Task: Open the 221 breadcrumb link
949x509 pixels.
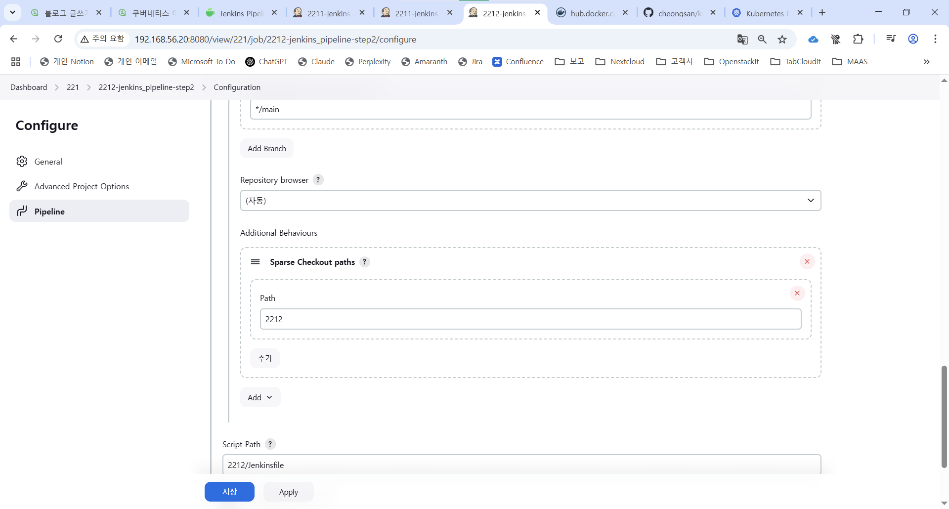Action: point(73,87)
